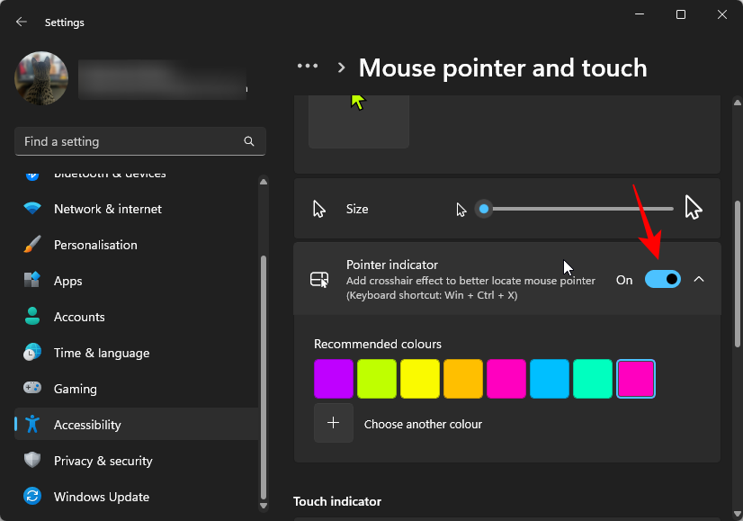Click the Apps grid icon
The image size is (743, 521).
pos(32,280)
